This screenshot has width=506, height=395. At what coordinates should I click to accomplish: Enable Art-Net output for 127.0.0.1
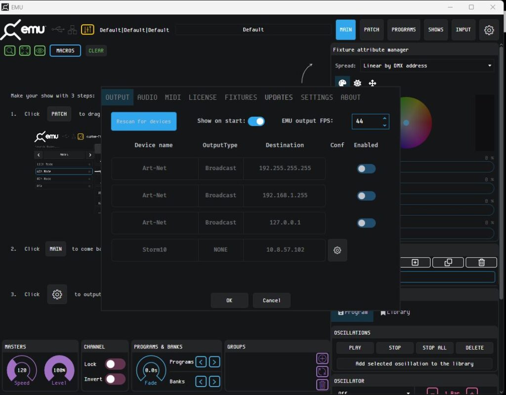point(366,223)
